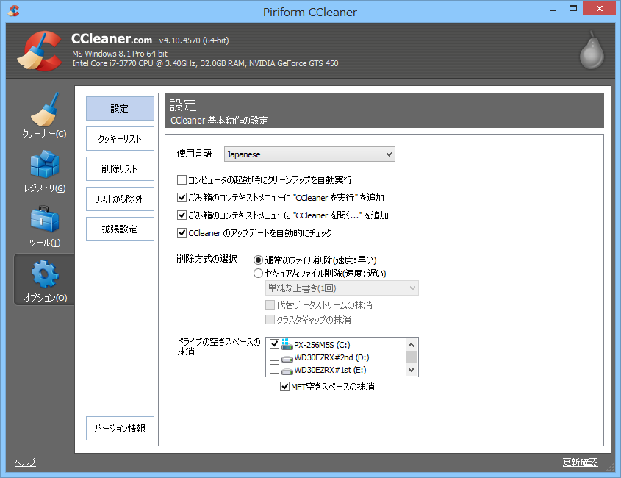Screen dimensions: 621x478
Task: Enable auto cleanup at computer startup checkbox
Action: point(182,180)
